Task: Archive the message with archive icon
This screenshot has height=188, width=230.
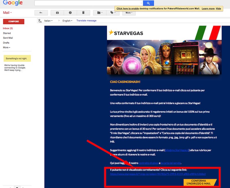Action: [x=57, y=13]
